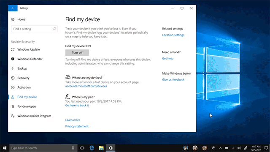Select Activation in the sidebar
This screenshot has height=152, width=270.
[24, 87]
